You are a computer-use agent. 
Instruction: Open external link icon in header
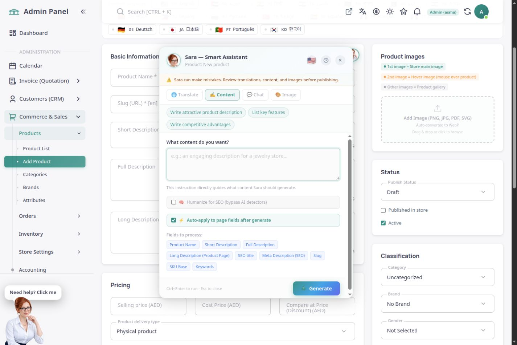[x=349, y=12]
